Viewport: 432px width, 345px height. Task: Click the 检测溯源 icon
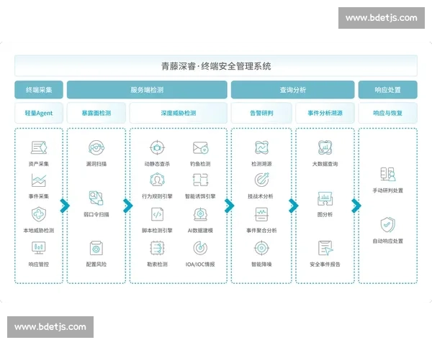coord(261,148)
